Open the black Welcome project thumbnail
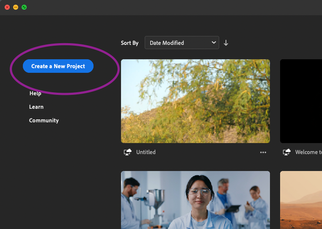The width and height of the screenshot is (322, 229). click(x=301, y=101)
